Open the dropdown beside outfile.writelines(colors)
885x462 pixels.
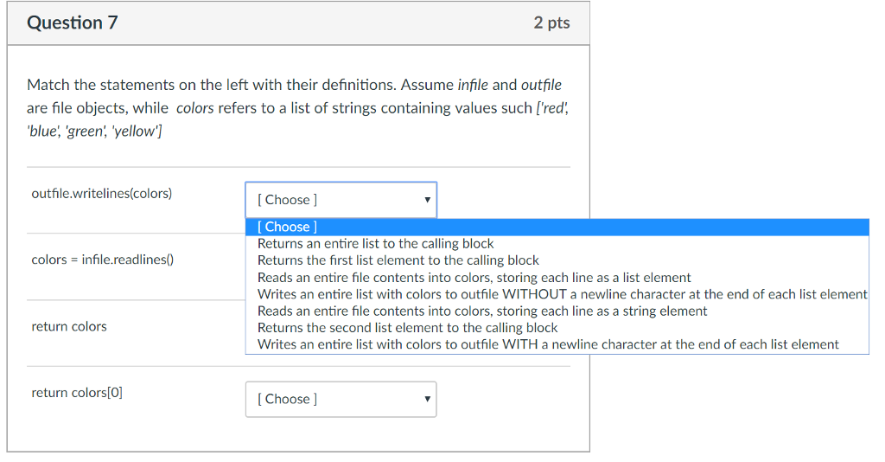(341, 200)
